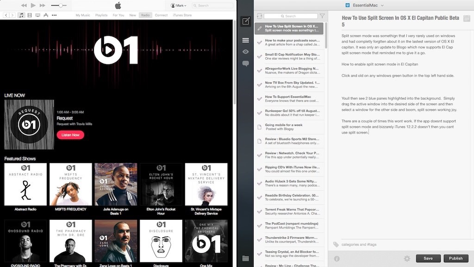Click the iTunes vertical scrollbar
The width and height of the screenshot is (474, 267).
coord(235,63)
